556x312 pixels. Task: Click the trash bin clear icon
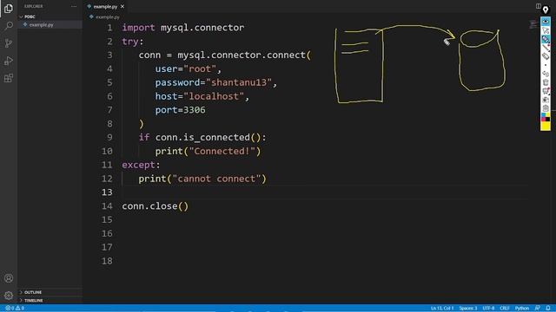tap(546, 82)
